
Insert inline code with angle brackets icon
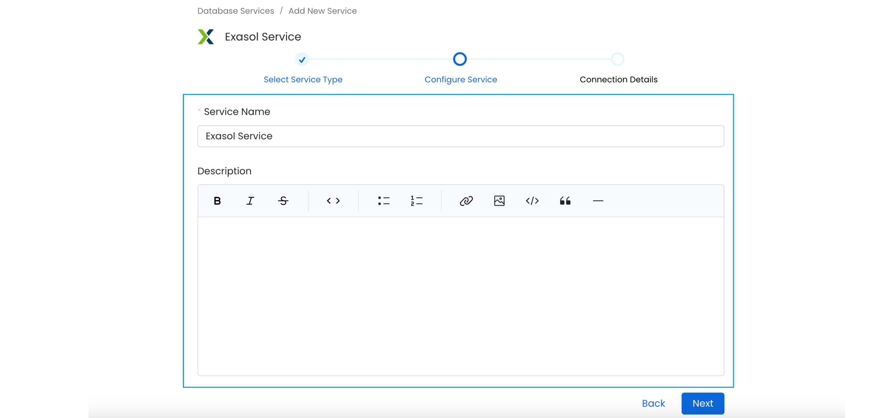[333, 201]
